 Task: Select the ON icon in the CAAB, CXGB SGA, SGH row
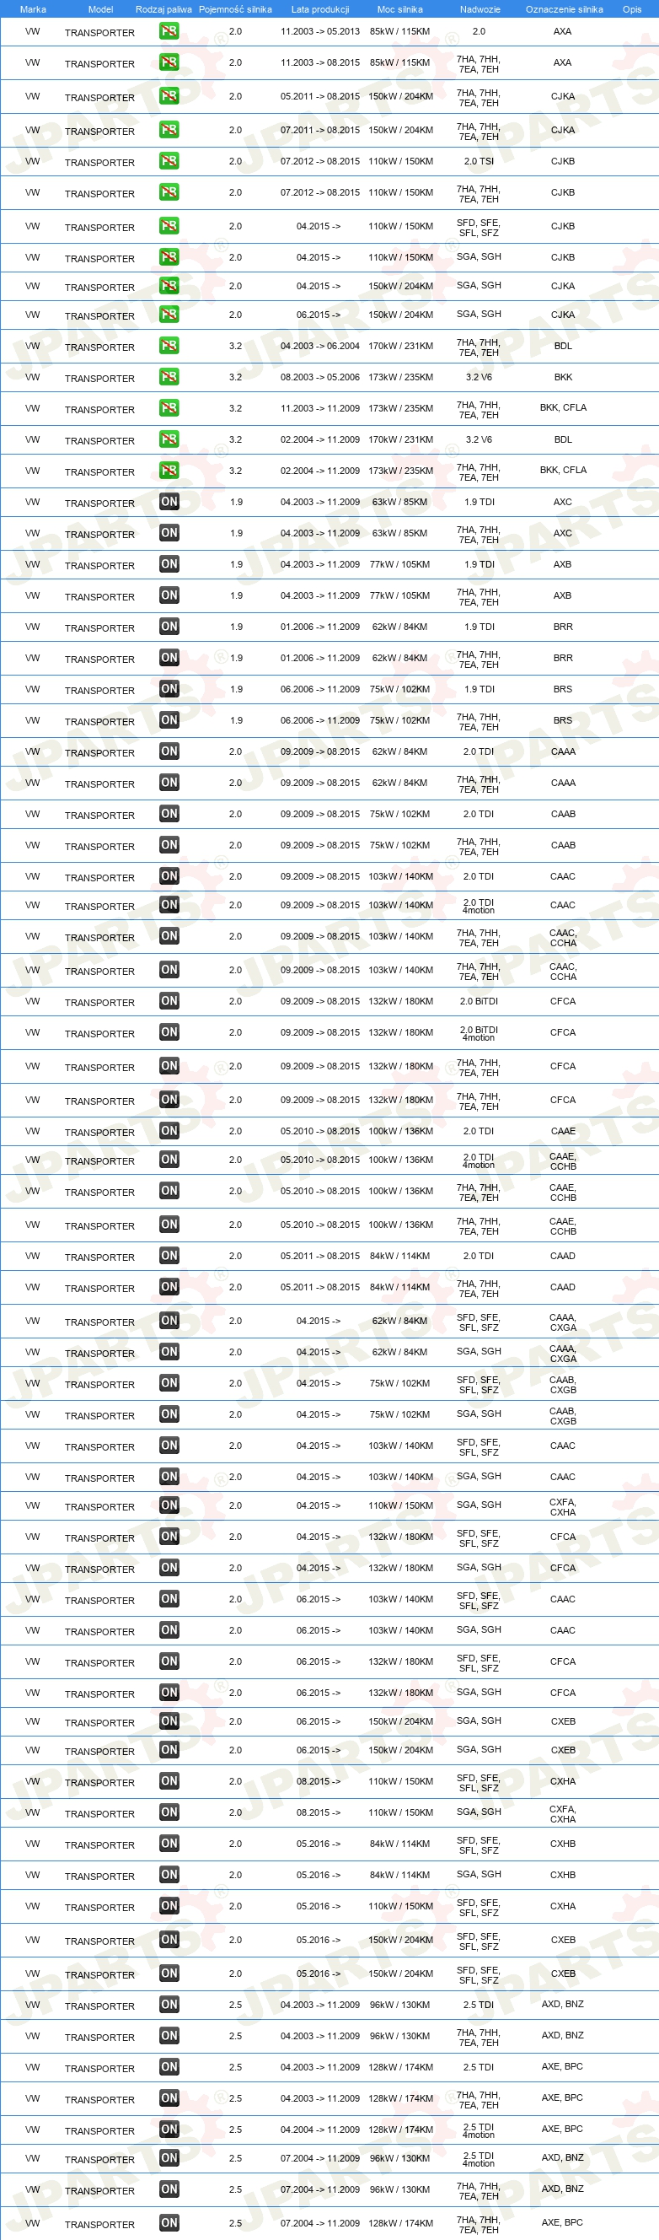(169, 1416)
